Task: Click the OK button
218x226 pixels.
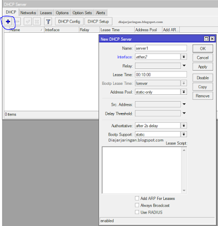Action: 203,49
